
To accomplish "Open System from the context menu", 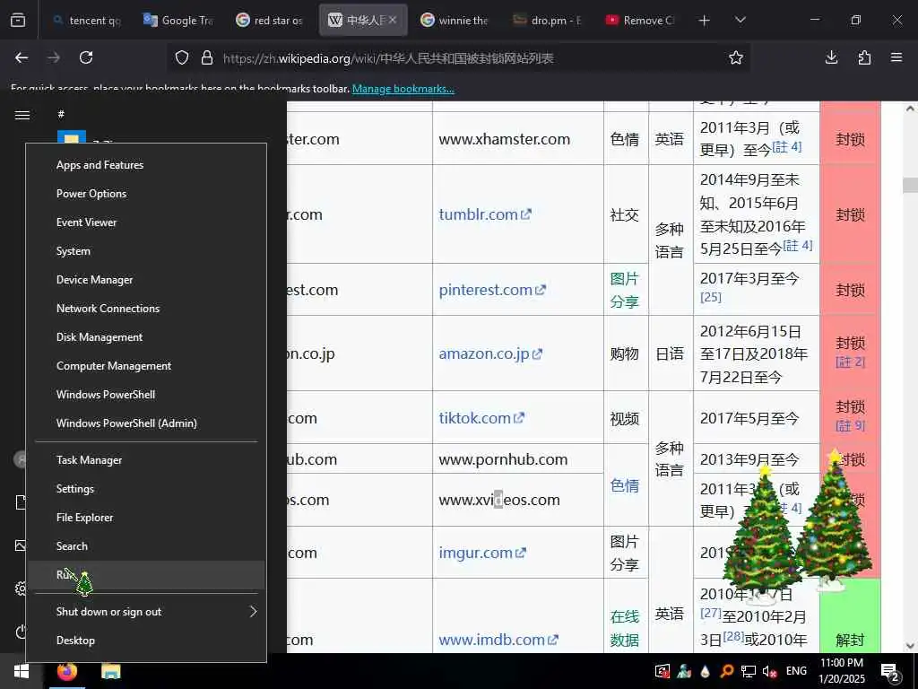I will tap(146, 251).
